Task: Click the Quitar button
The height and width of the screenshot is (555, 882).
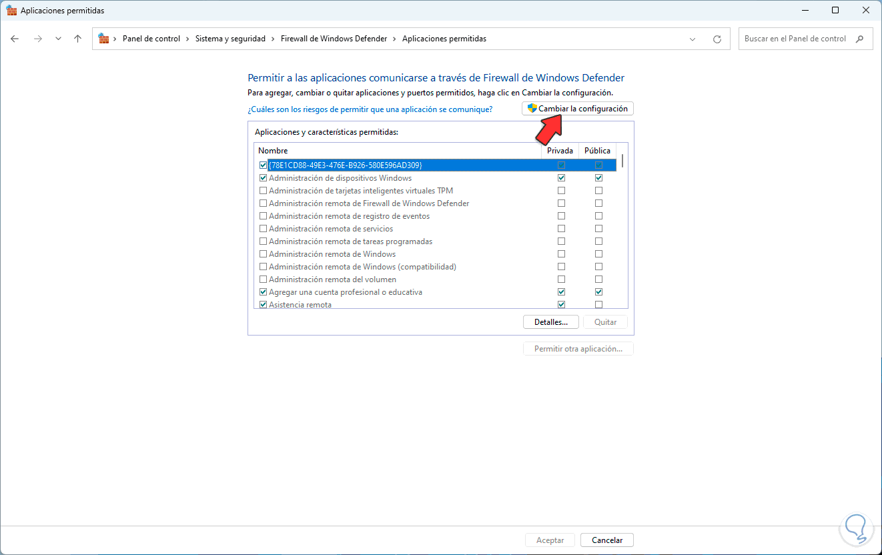Action: pyautogui.click(x=606, y=322)
